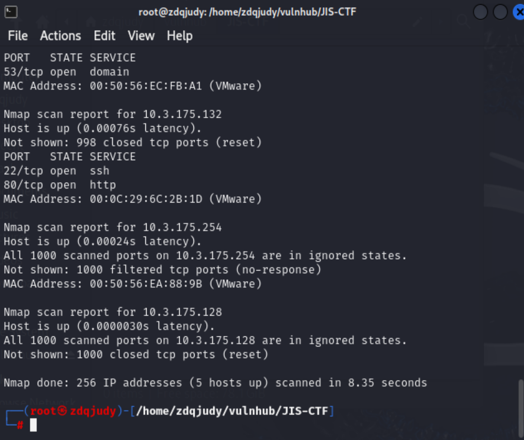The height and width of the screenshot is (440, 524).
Task: Click the 80/tcp open http line
Action: point(60,185)
